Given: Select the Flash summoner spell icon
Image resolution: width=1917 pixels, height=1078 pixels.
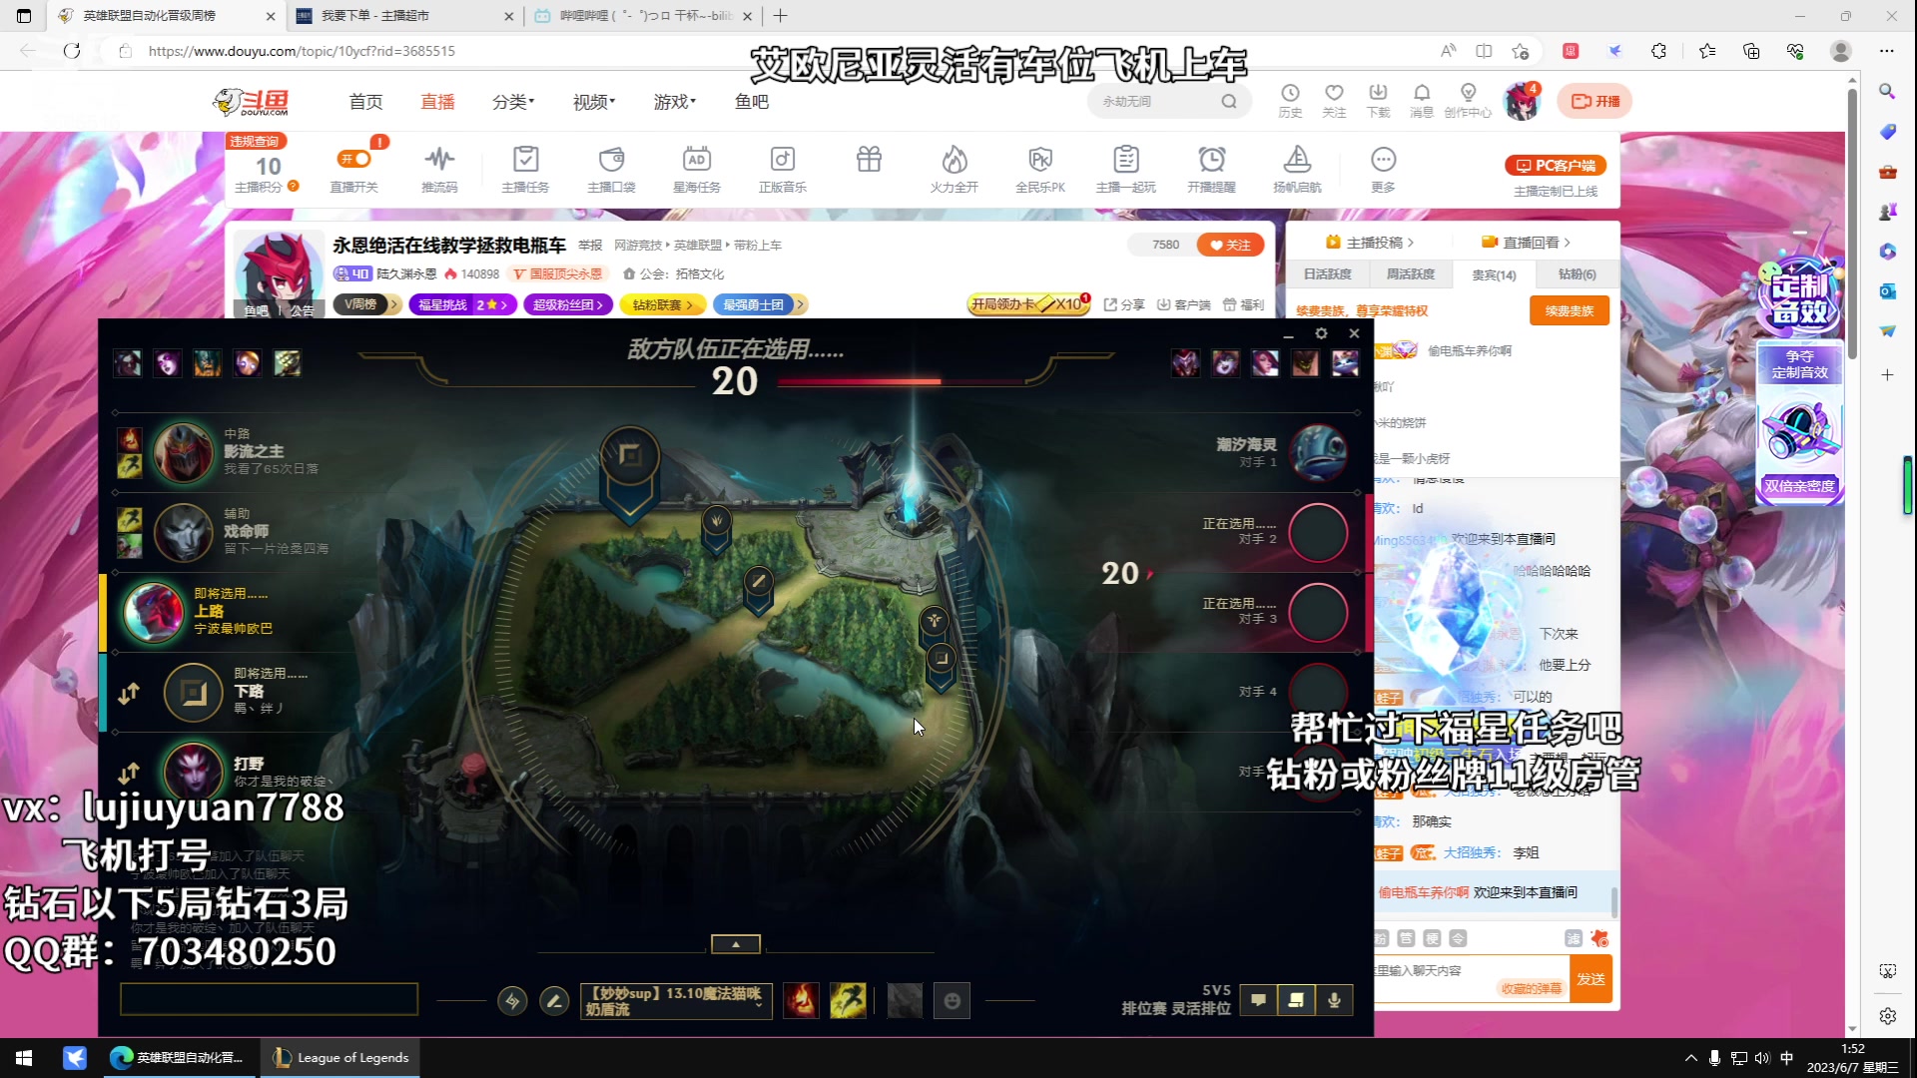Looking at the screenshot, I should [x=848, y=1000].
